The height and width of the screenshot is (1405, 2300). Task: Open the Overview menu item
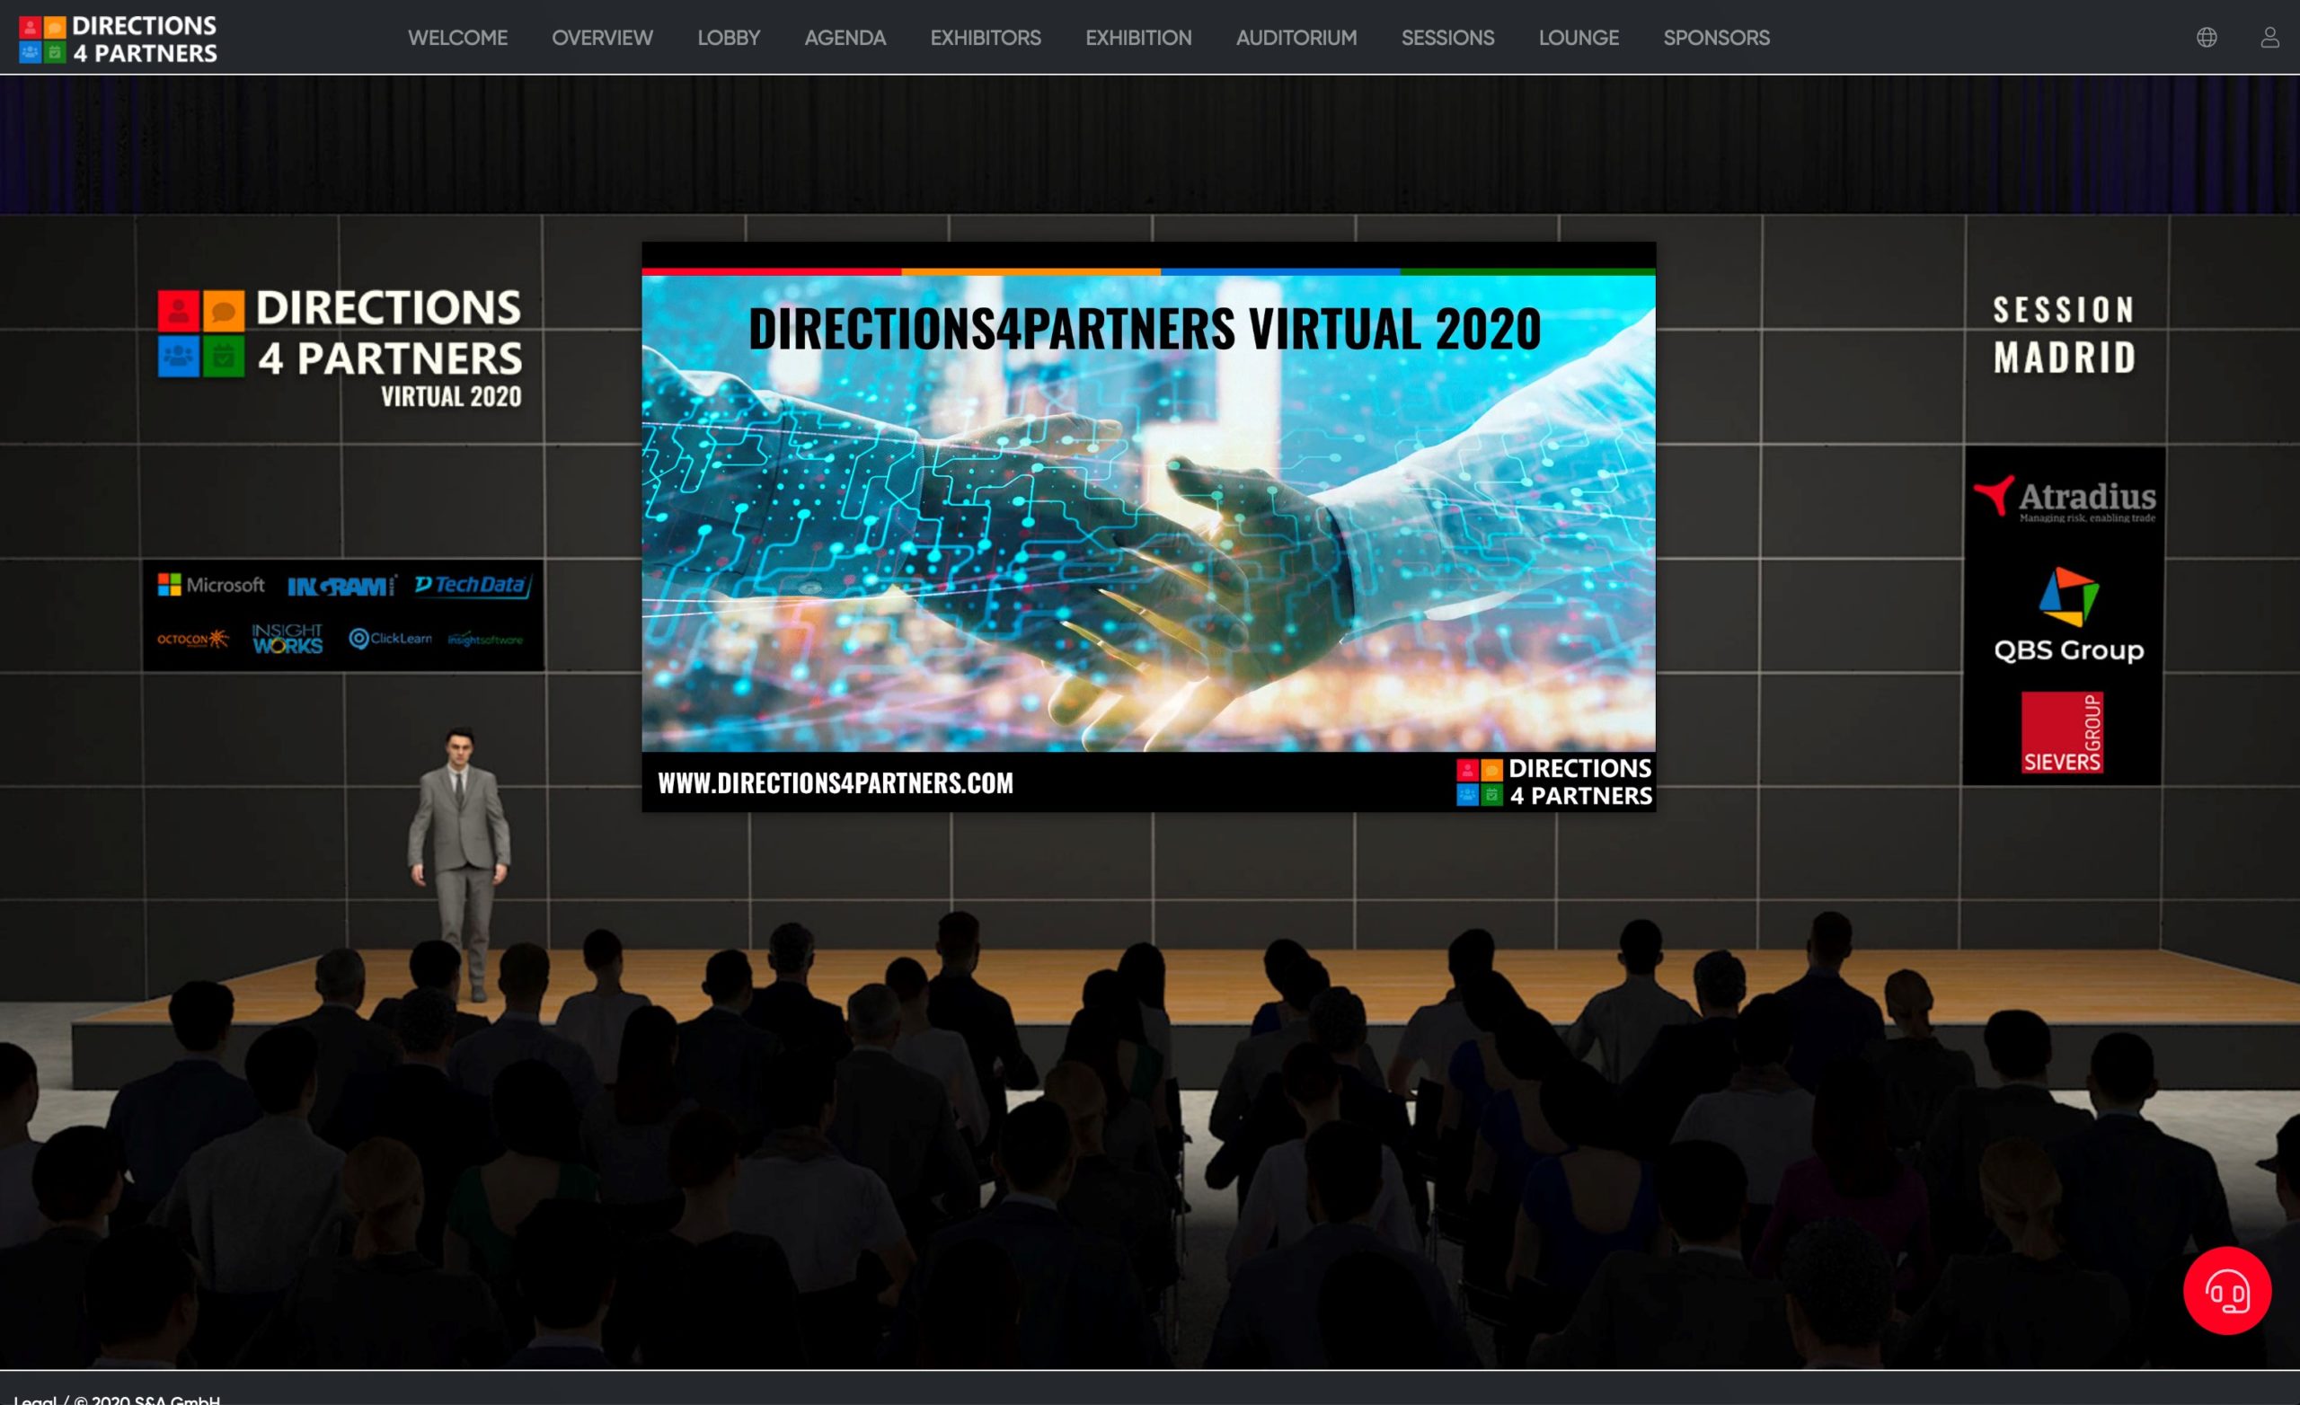pos(602,39)
